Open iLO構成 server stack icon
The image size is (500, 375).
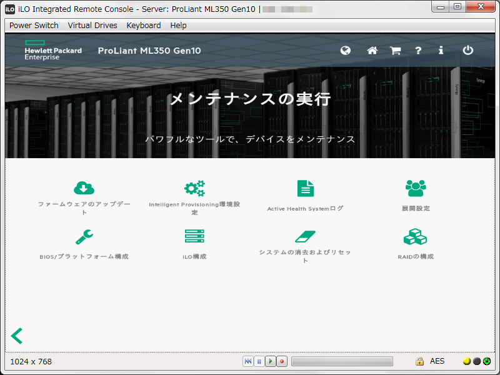(194, 236)
